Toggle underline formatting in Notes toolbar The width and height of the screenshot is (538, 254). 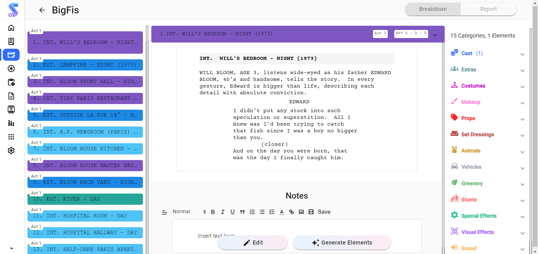click(233, 212)
